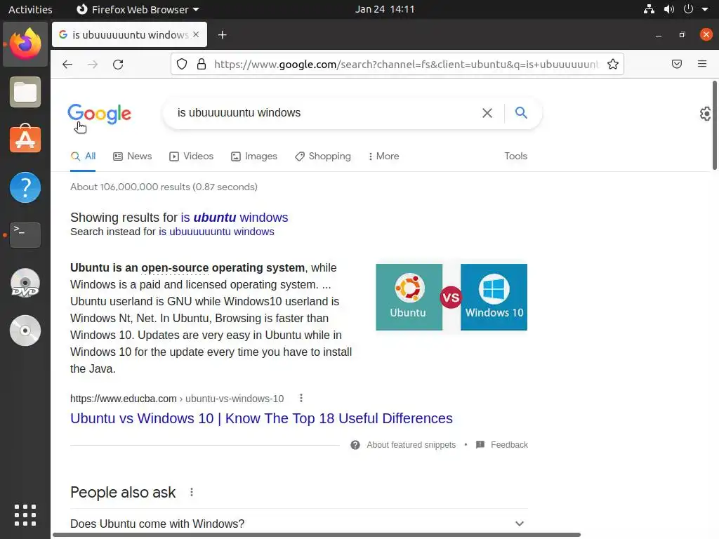Search instead for 'is ubuuuuuuntu windows'

[216, 232]
